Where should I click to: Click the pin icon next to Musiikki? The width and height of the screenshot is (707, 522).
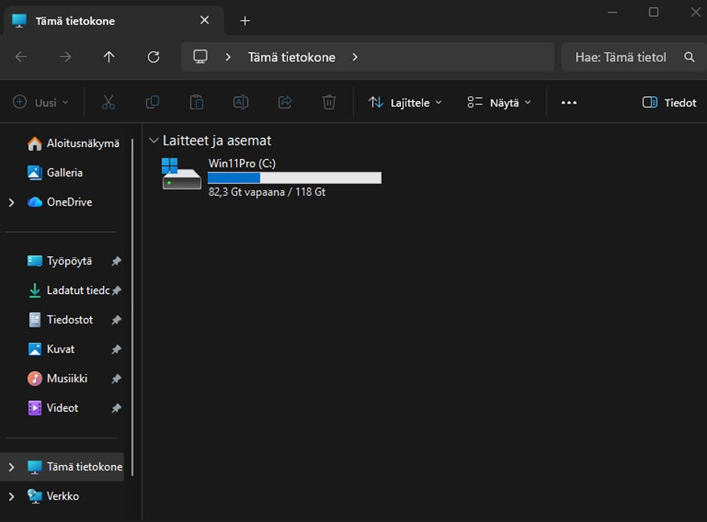click(x=116, y=378)
